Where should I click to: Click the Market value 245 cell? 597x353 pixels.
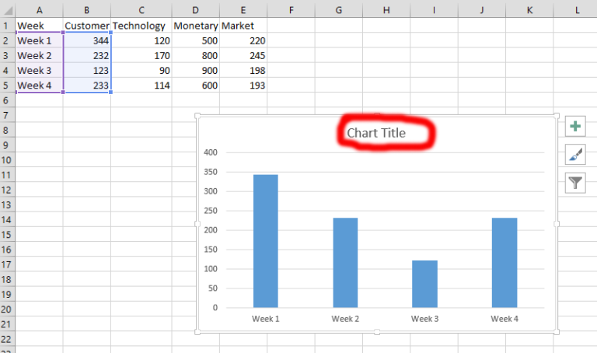243,55
